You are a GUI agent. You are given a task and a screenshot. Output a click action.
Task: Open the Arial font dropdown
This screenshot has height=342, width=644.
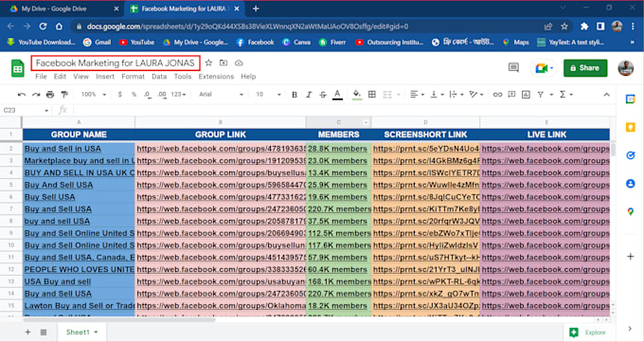click(221, 95)
